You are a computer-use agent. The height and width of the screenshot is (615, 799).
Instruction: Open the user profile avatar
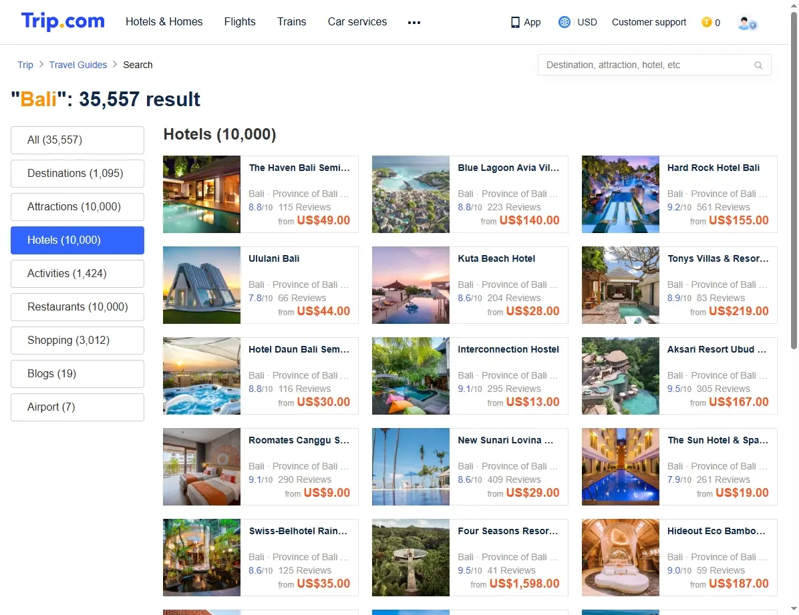747,23
